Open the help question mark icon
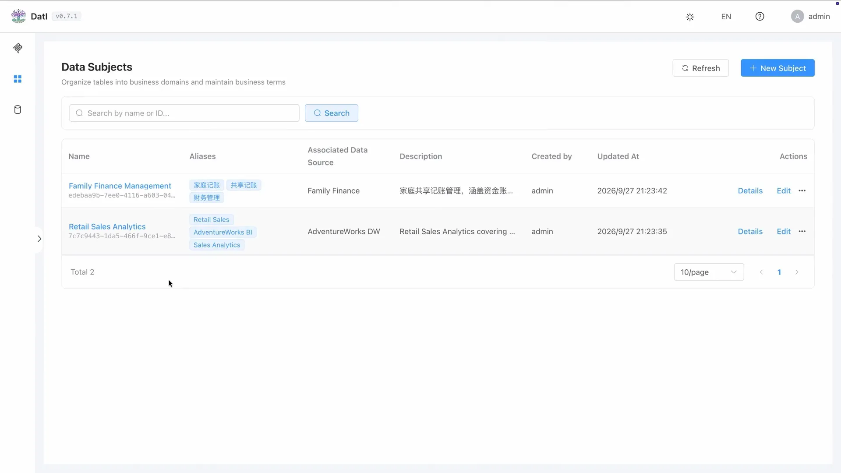Screen dimensions: 841x473 pos(760,16)
